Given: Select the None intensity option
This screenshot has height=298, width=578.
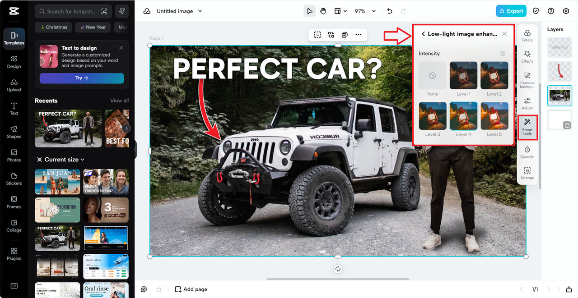Looking at the screenshot, I should [x=433, y=76].
